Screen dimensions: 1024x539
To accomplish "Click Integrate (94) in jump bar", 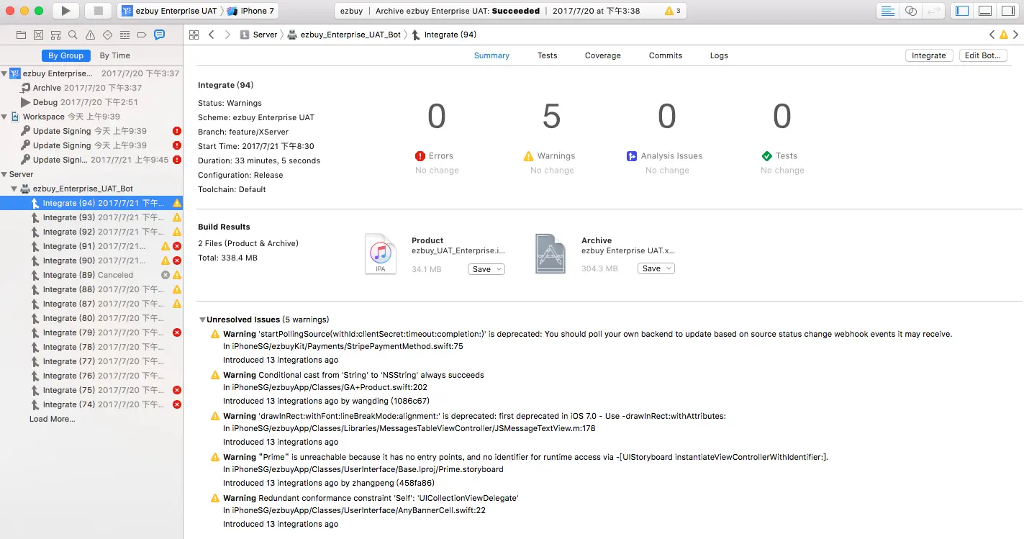I will coord(444,35).
